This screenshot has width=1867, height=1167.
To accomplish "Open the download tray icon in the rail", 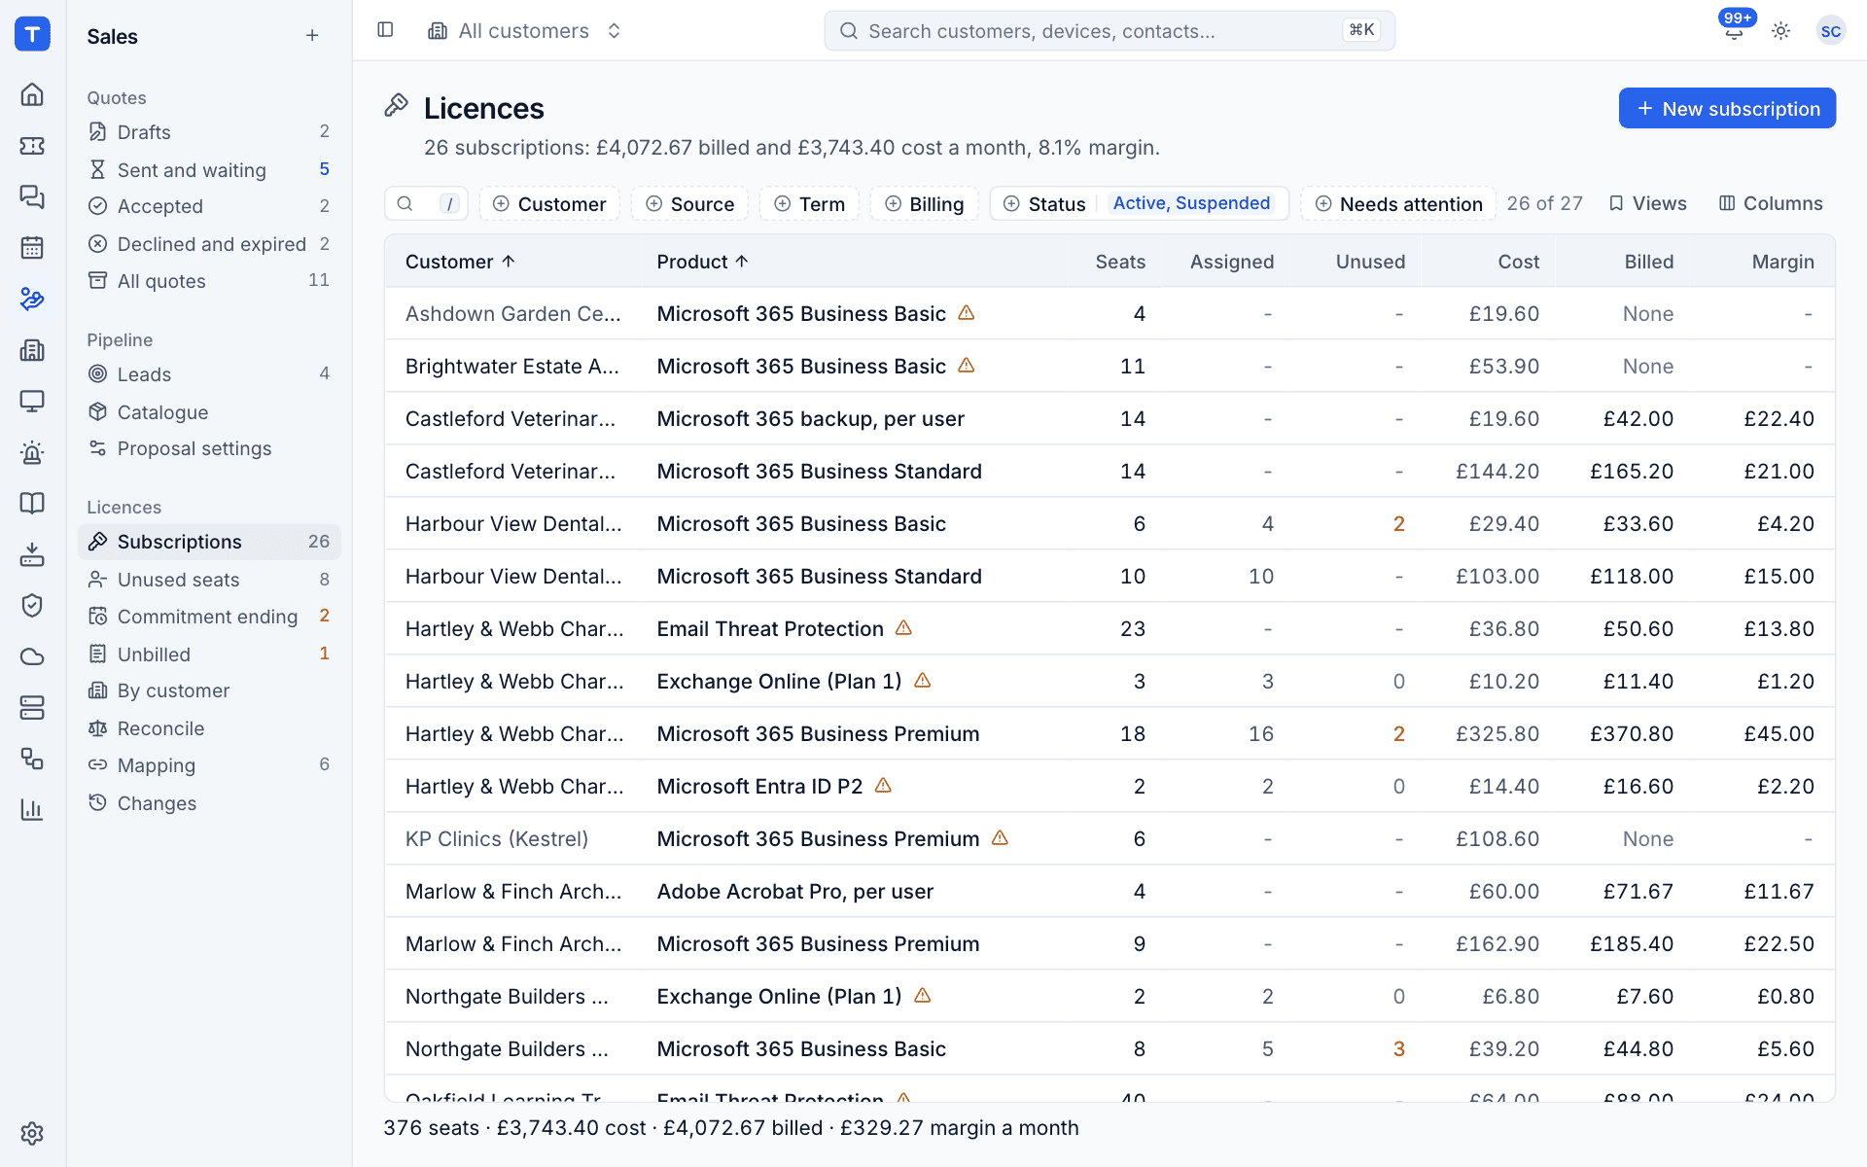I will [32, 554].
